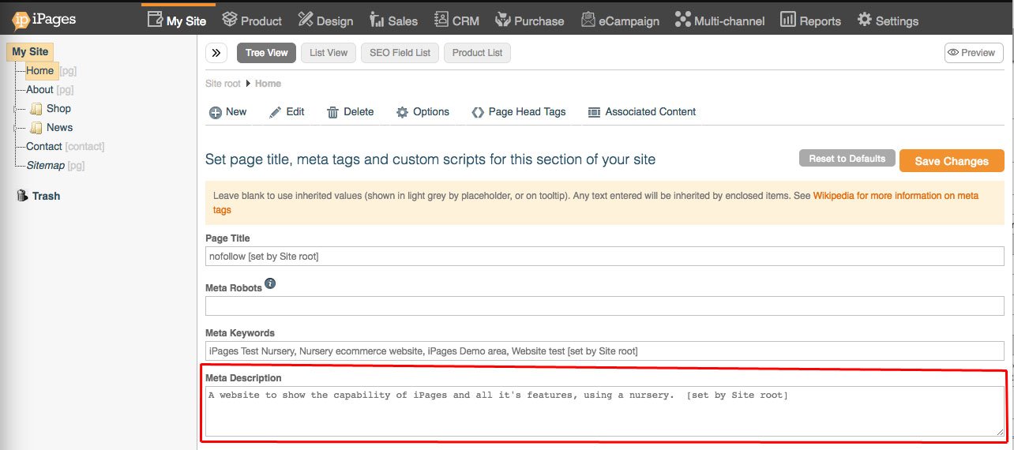1014x450 pixels.
Task: Expand the News folder in tree
Action: pyautogui.click(x=17, y=128)
